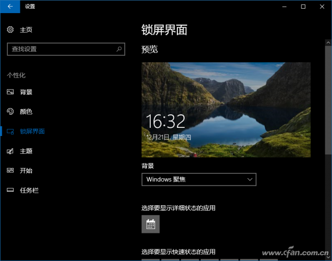
Task: Open 背景 background settings page
Action: [26, 92]
